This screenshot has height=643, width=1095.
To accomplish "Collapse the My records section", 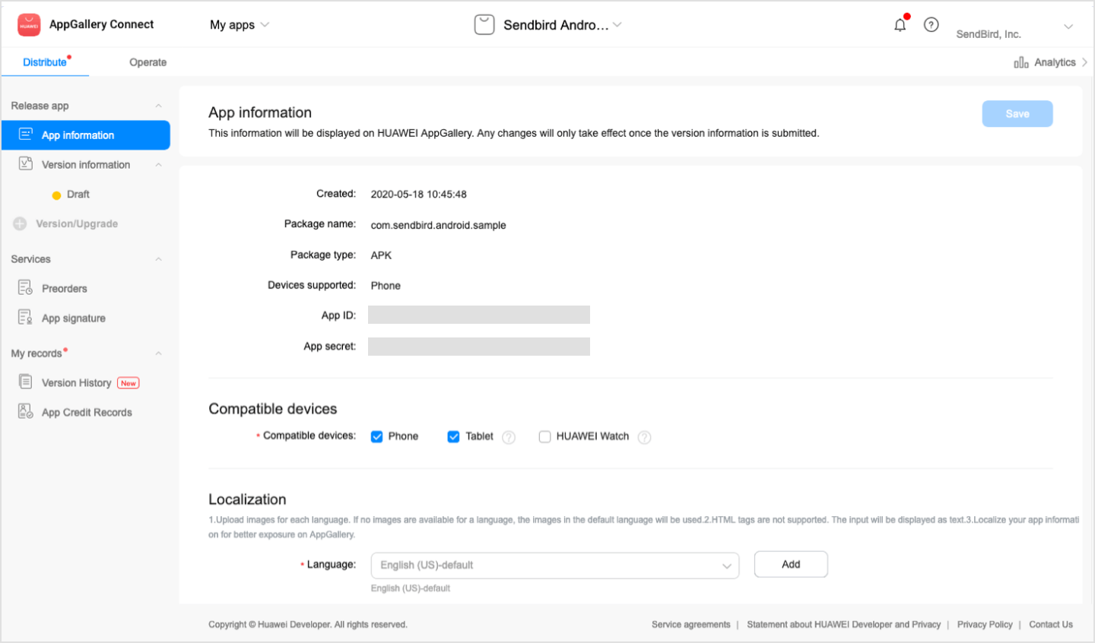I will point(158,353).
